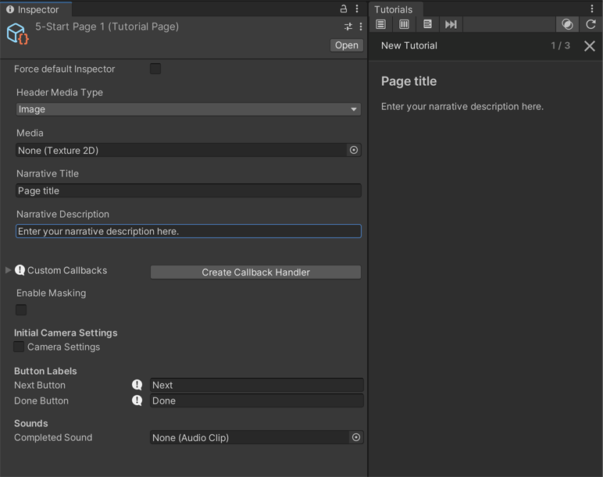This screenshot has width=603, height=477.
Task: Click the refresh icon in Tutorials toolbar
Action: [x=591, y=24]
